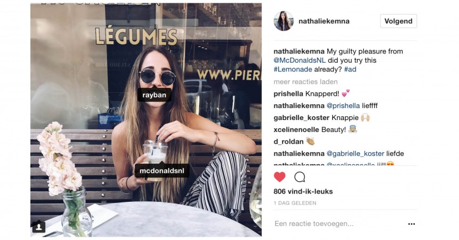Open nathaliekemna username in post header
This screenshot has height=240, width=459.
coord(323,21)
